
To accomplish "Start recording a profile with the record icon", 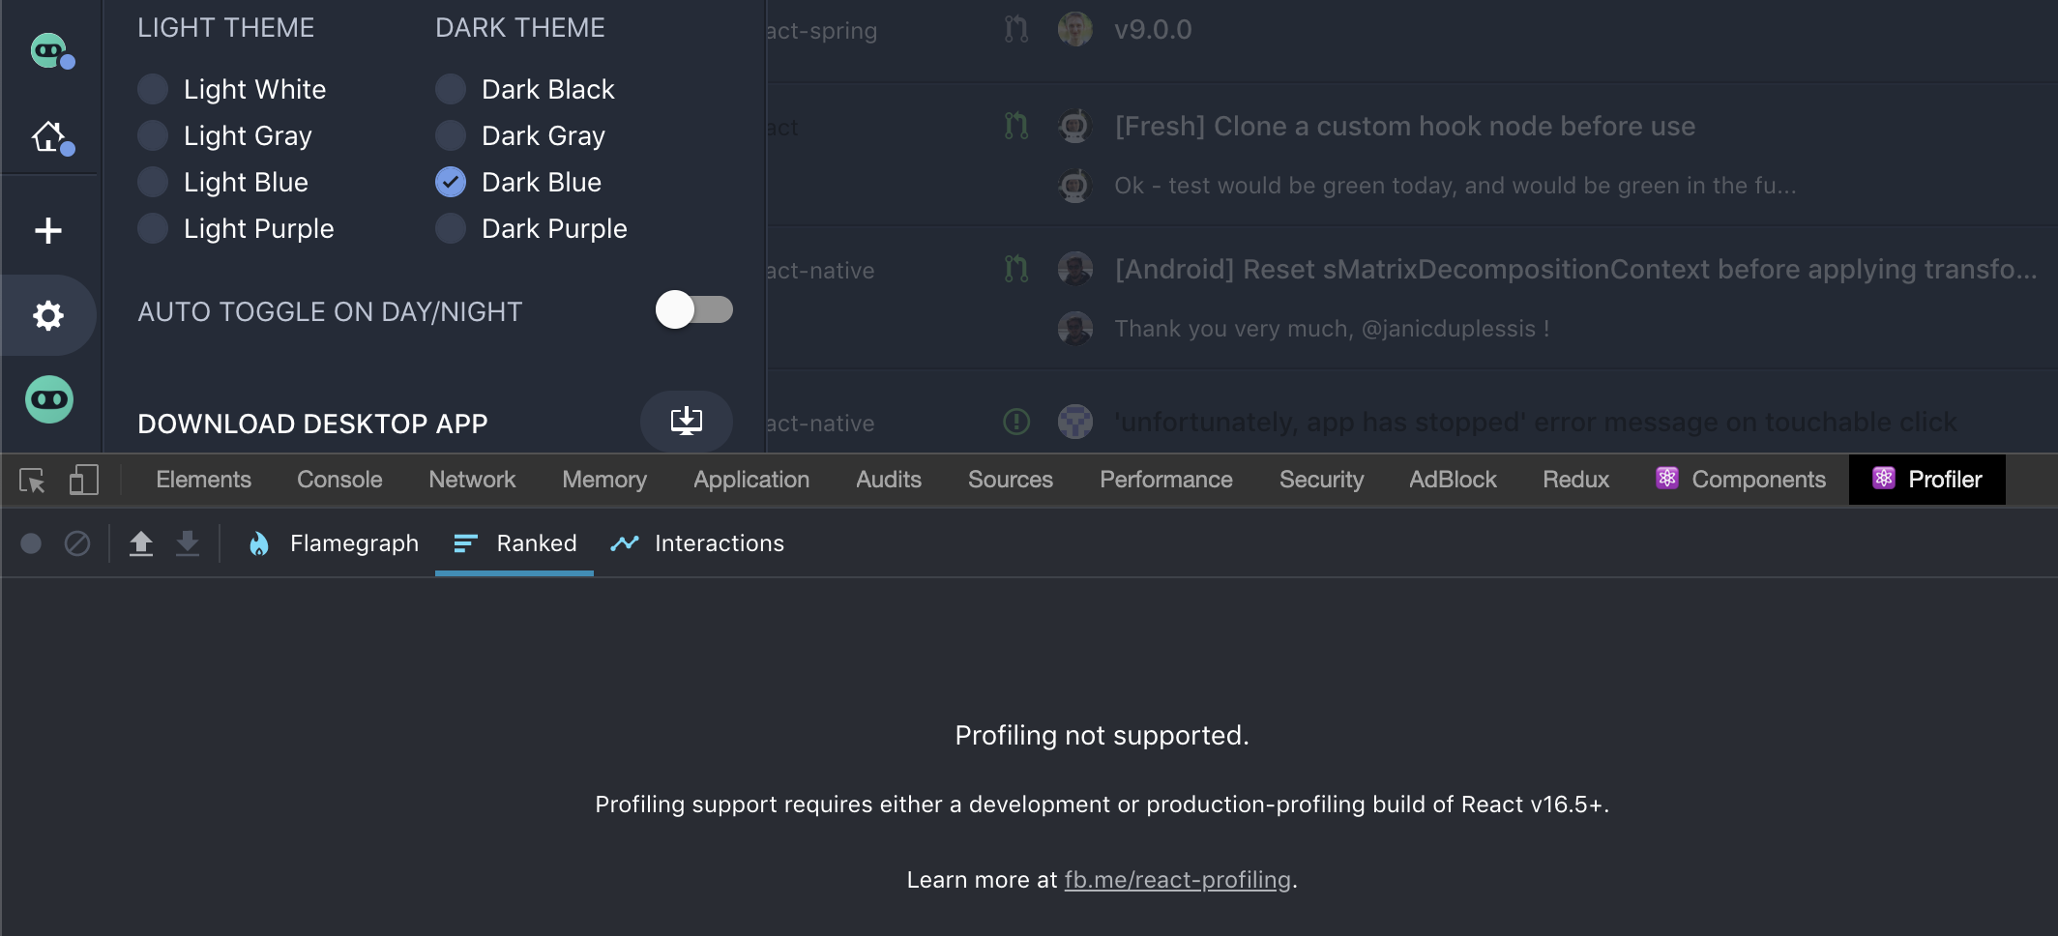I will pyautogui.click(x=31, y=543).
